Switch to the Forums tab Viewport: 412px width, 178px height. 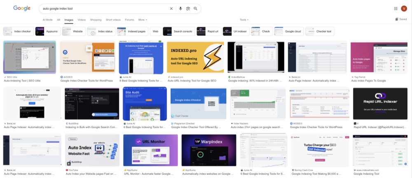point(129,20)
